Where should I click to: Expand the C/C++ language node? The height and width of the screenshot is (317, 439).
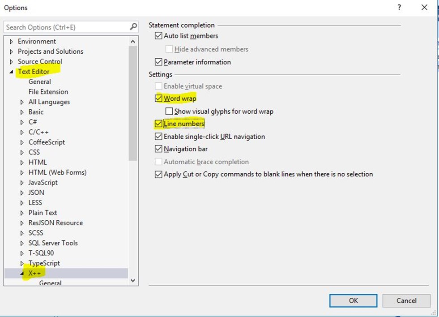click(22, 132)
